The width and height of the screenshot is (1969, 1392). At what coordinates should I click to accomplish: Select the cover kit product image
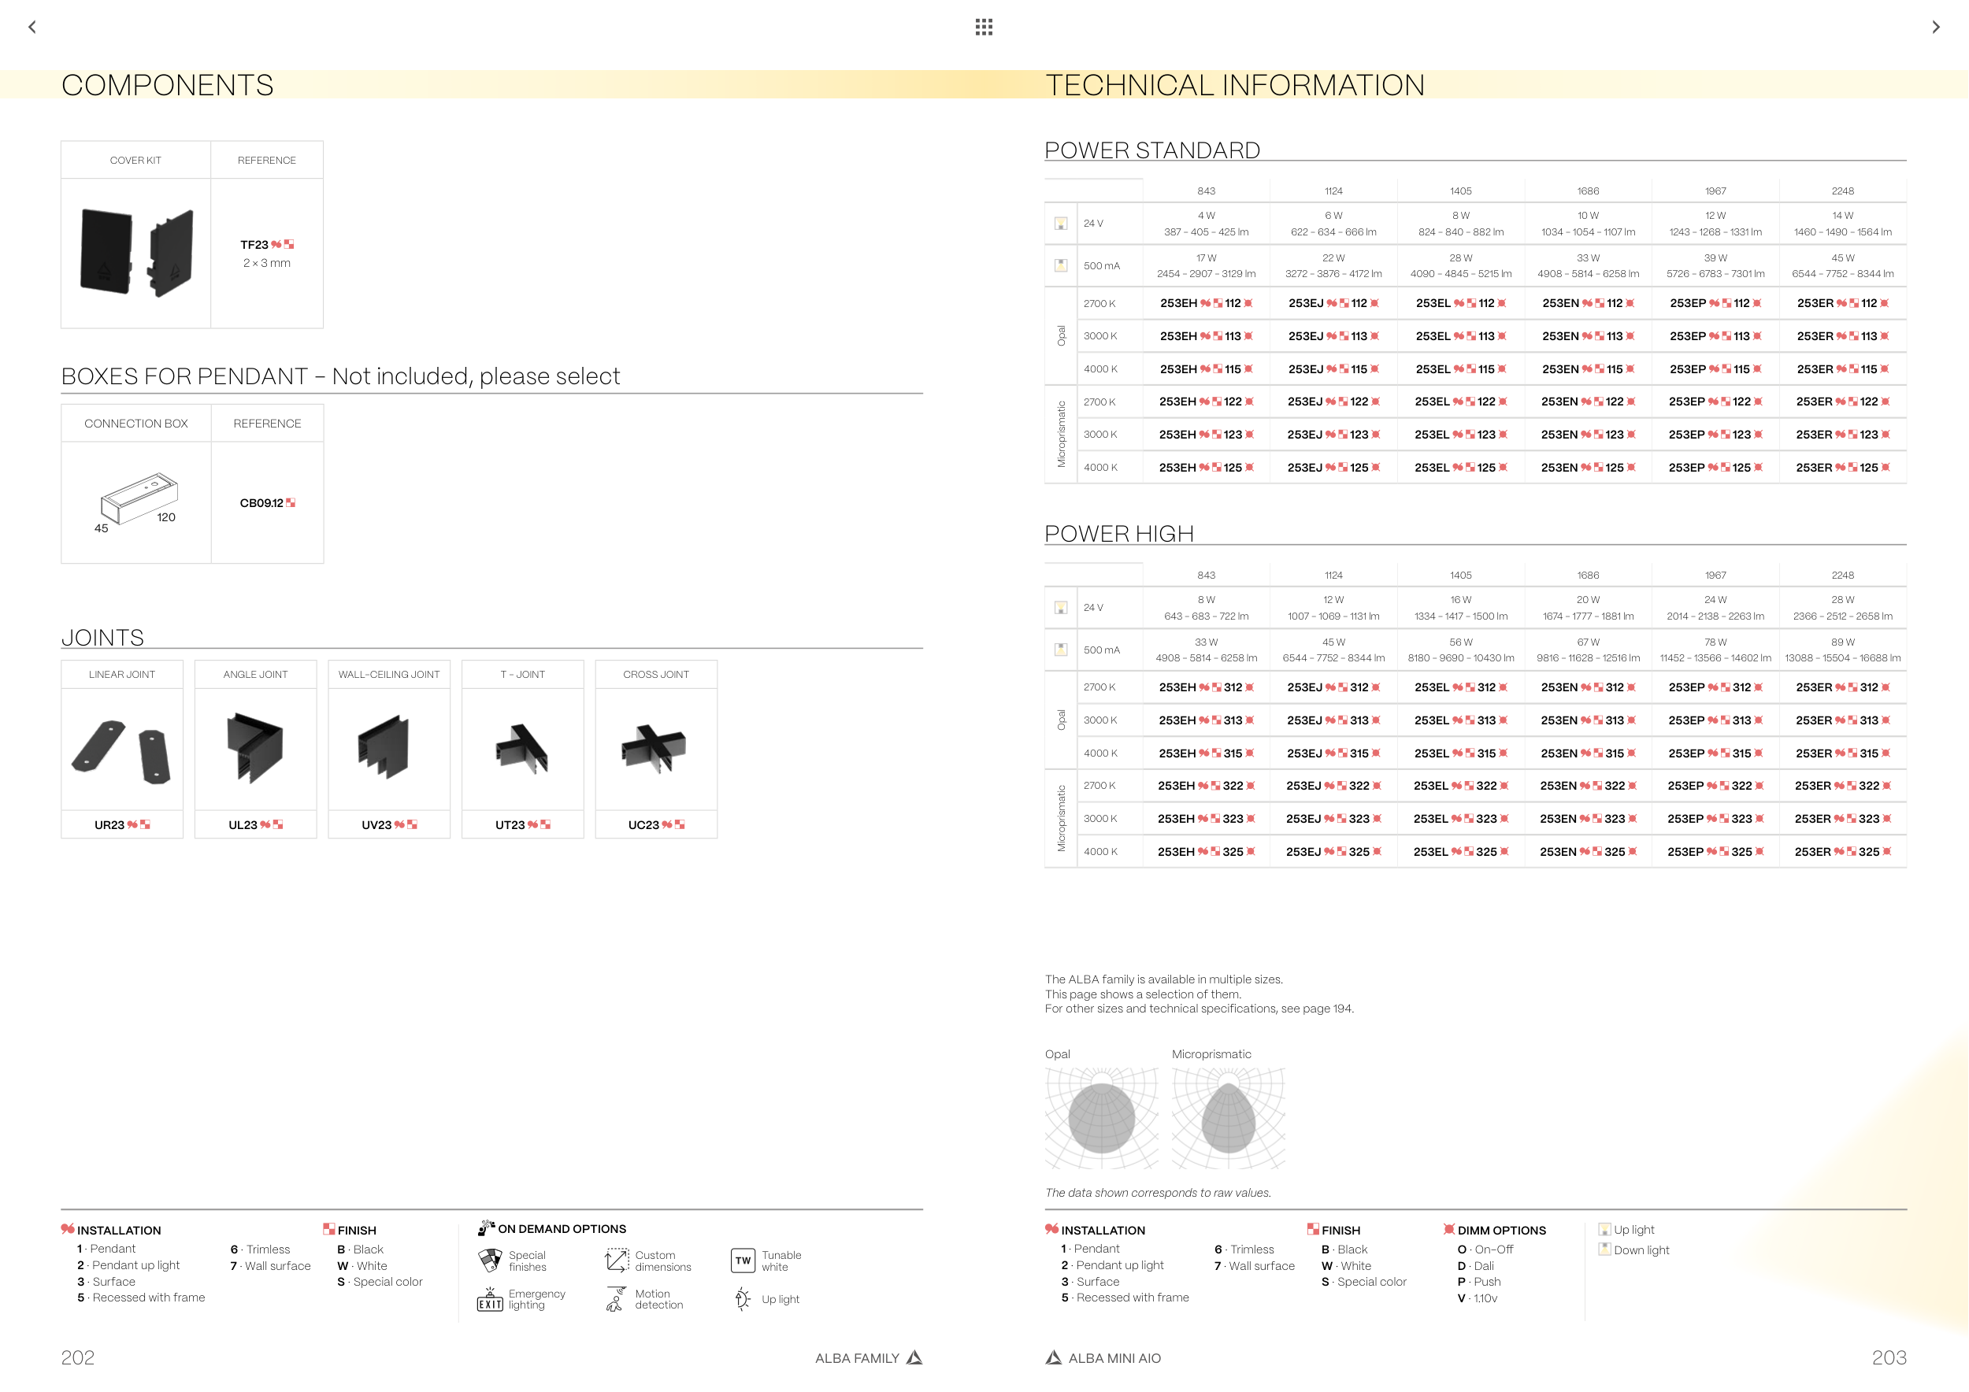click(135, 253)
